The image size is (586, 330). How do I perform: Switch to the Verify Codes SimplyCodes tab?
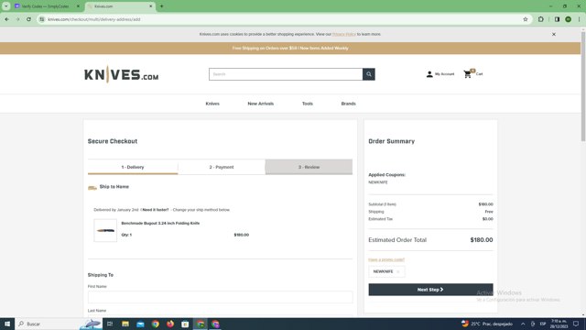45,6
